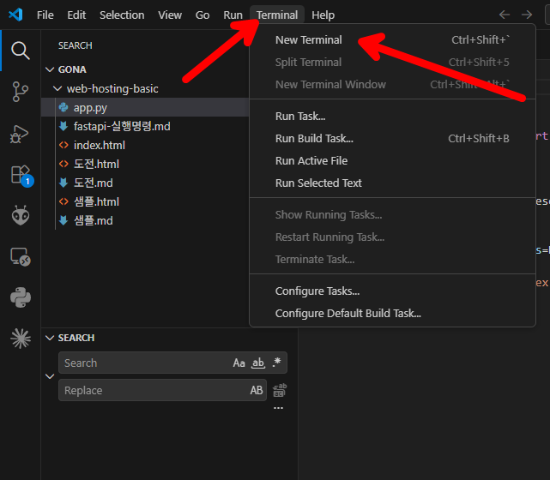The height and width of the screenshot is (480, 550).
Task: Open the Selection menu
Action: coord(122,15)
